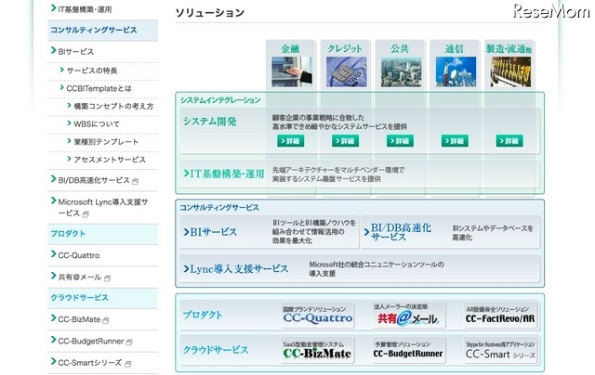The height and width of the screenshot is (375, 595).
Task: Open the 公共 industry thumbnail
Action: (401, 71)
